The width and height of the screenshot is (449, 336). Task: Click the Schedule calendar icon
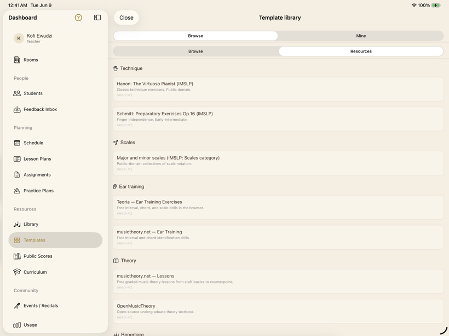17,143
